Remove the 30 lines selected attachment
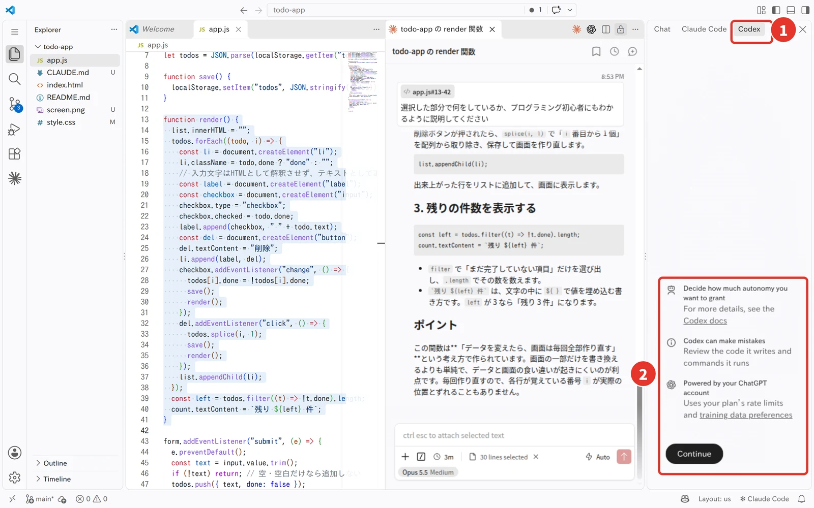814x508 pixels. pos(536,457)
